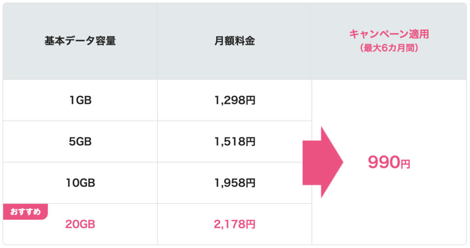Image resolution: width=470 pixels, height=248 pixels.
Task: Click the GB unit in 20GB
Action: 87,224
